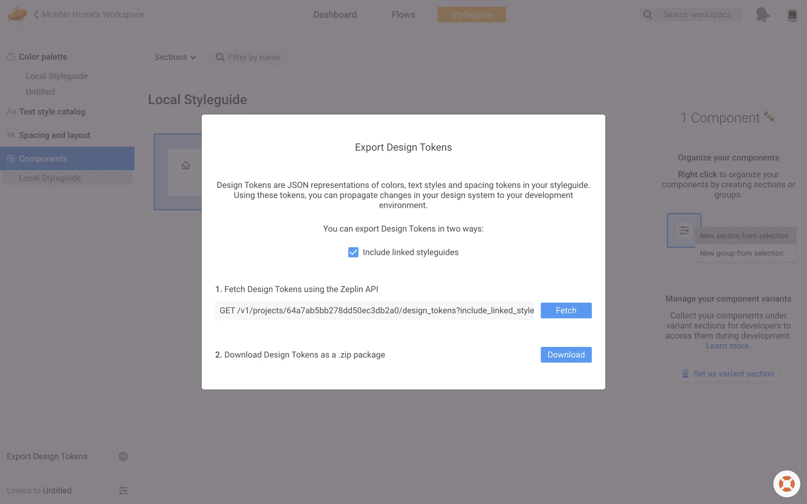Viewport: 807px width, 504px height.
Task: Open the notifications bell
Action: point(762,15)
